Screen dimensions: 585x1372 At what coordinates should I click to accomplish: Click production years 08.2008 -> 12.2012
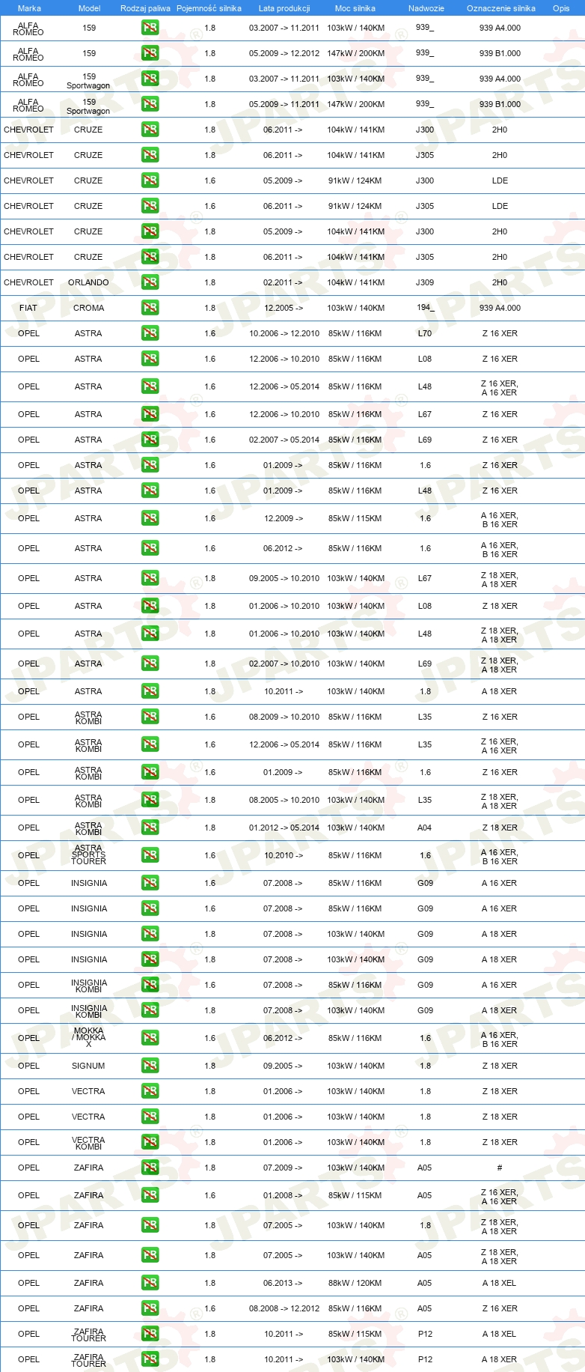284,1308
